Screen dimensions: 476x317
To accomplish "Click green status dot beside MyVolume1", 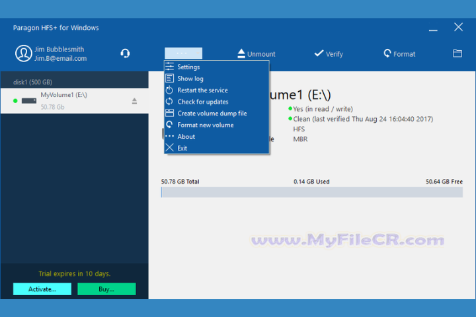I will pos(15,100).
